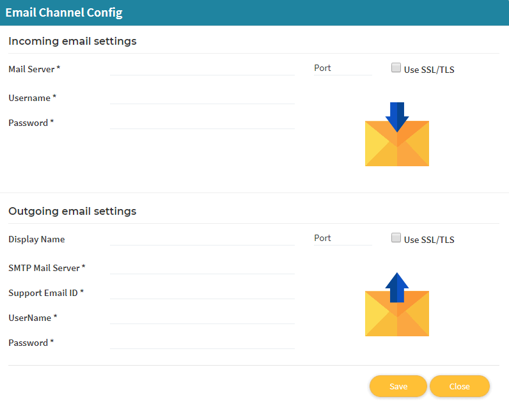509x413 pixels.
Task: Click the Use SSL/TLS label for outgoing
Action: point(429,240)
